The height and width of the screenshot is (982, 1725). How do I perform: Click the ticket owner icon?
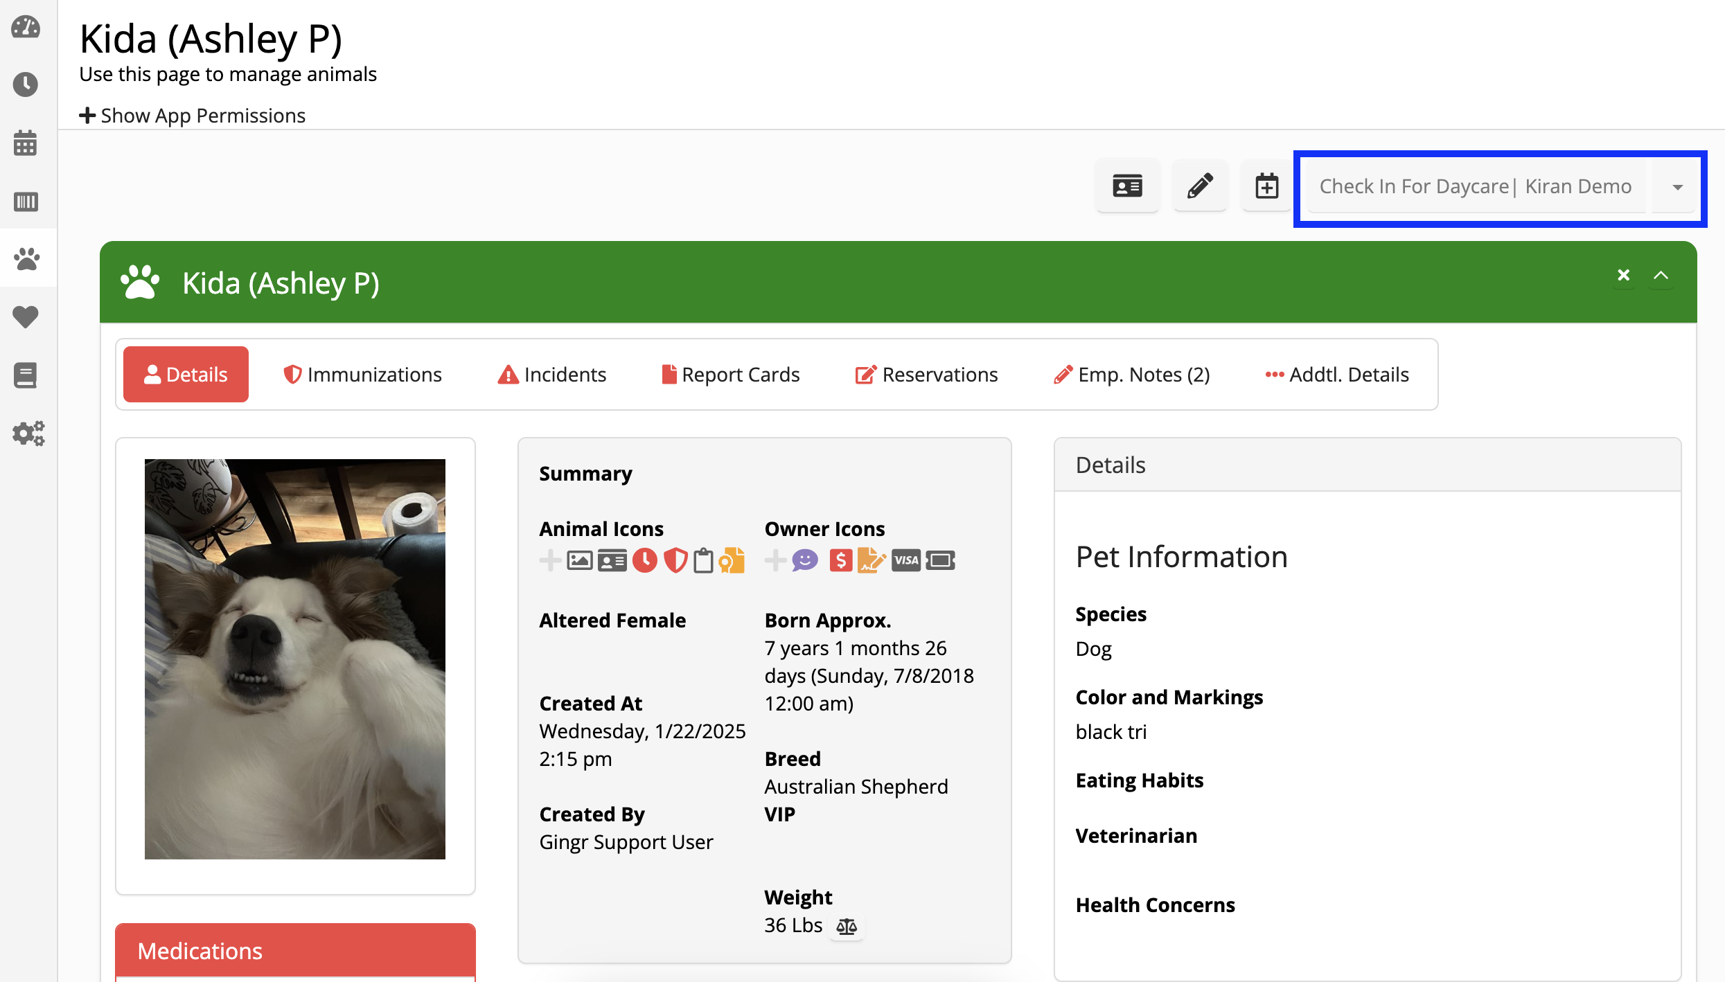coord(941,560)
